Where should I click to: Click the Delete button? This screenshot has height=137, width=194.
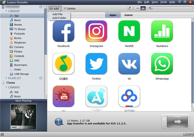(70, 8)
